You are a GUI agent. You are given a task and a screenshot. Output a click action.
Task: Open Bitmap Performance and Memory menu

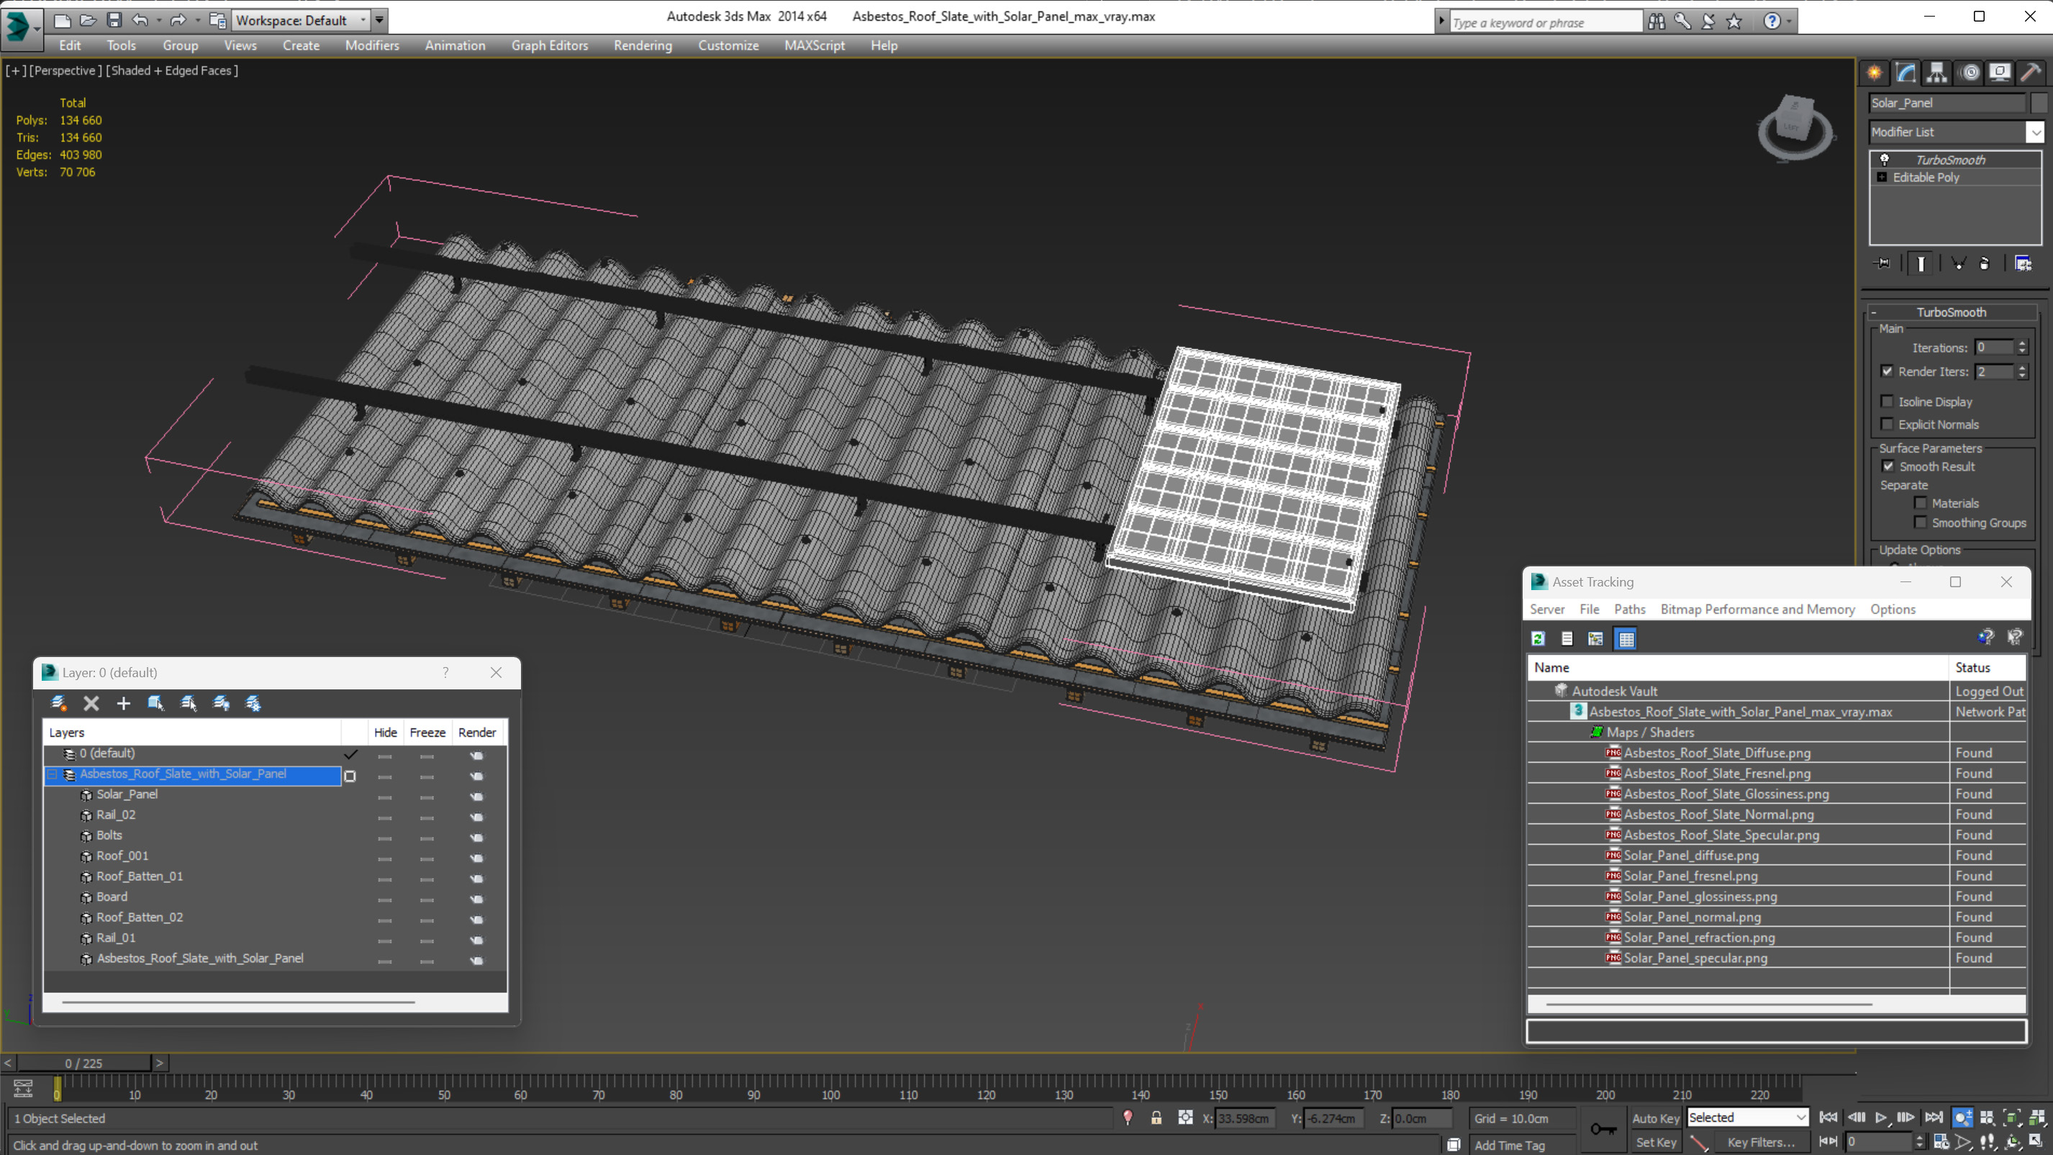[1757, 609]
